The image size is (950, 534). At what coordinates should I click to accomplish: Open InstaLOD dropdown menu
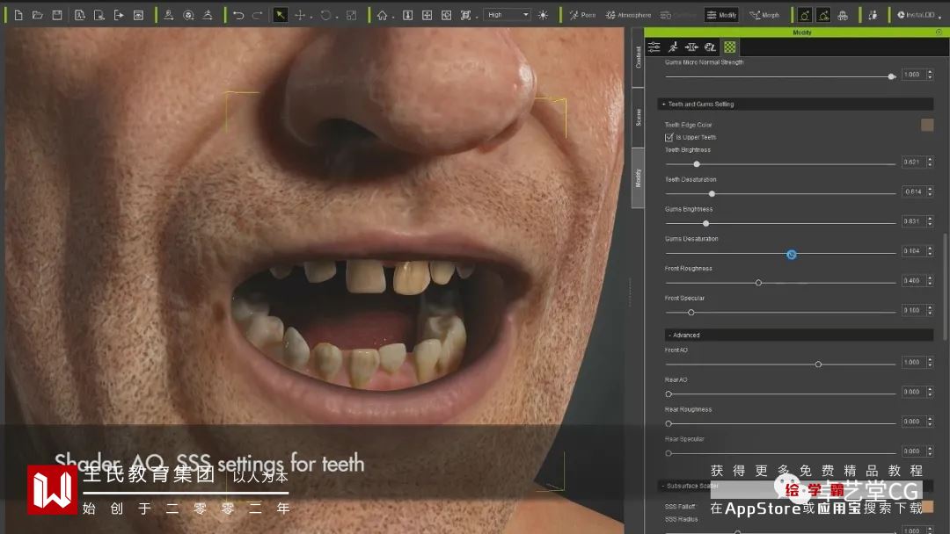[x=920, y=15]
